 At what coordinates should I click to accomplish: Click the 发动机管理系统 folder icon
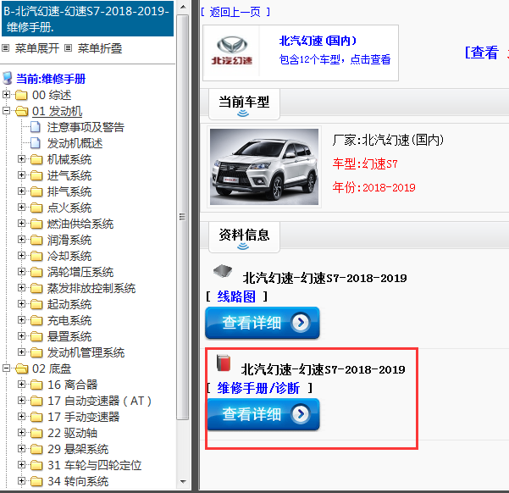(x=36, y=352)
